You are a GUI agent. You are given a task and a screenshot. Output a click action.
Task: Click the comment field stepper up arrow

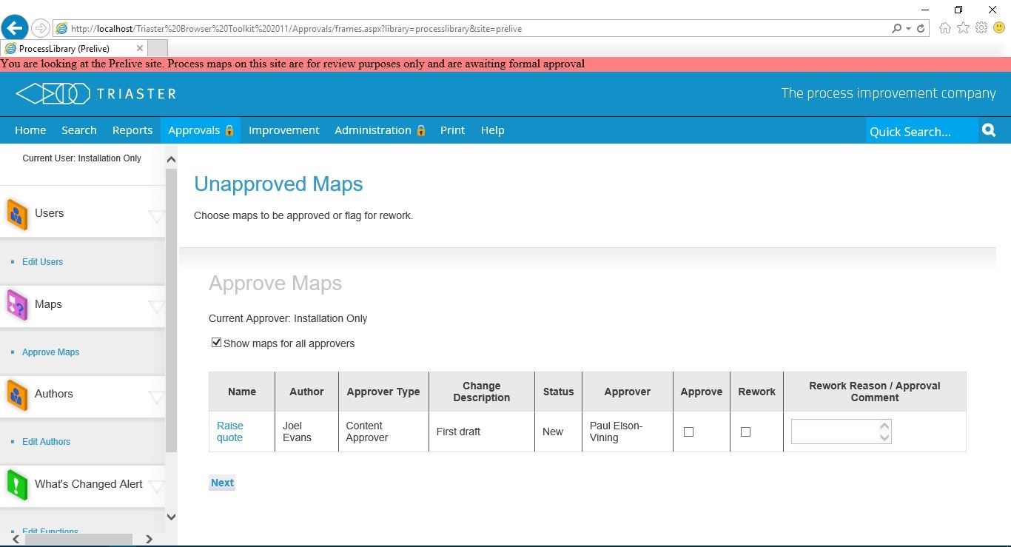[885, 426]
